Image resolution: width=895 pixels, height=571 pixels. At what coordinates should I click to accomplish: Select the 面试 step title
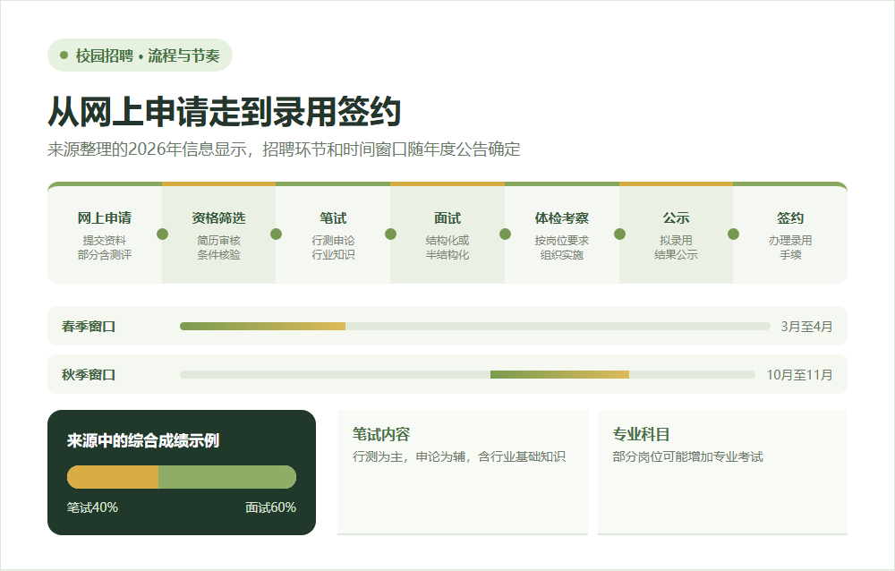pos(447,218)
